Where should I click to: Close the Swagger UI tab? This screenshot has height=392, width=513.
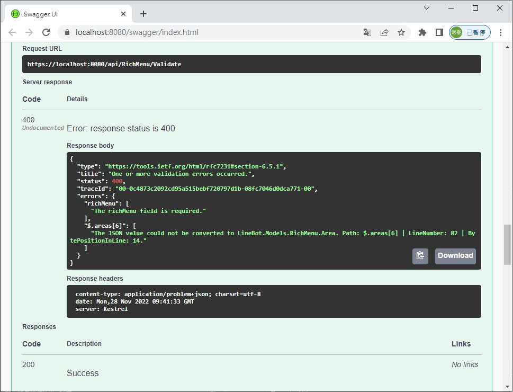tap(123, 14)
